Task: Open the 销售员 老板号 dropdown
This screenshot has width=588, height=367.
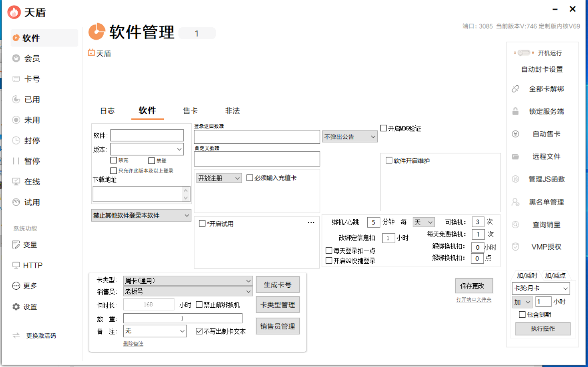Action: [x=188, y=291]
